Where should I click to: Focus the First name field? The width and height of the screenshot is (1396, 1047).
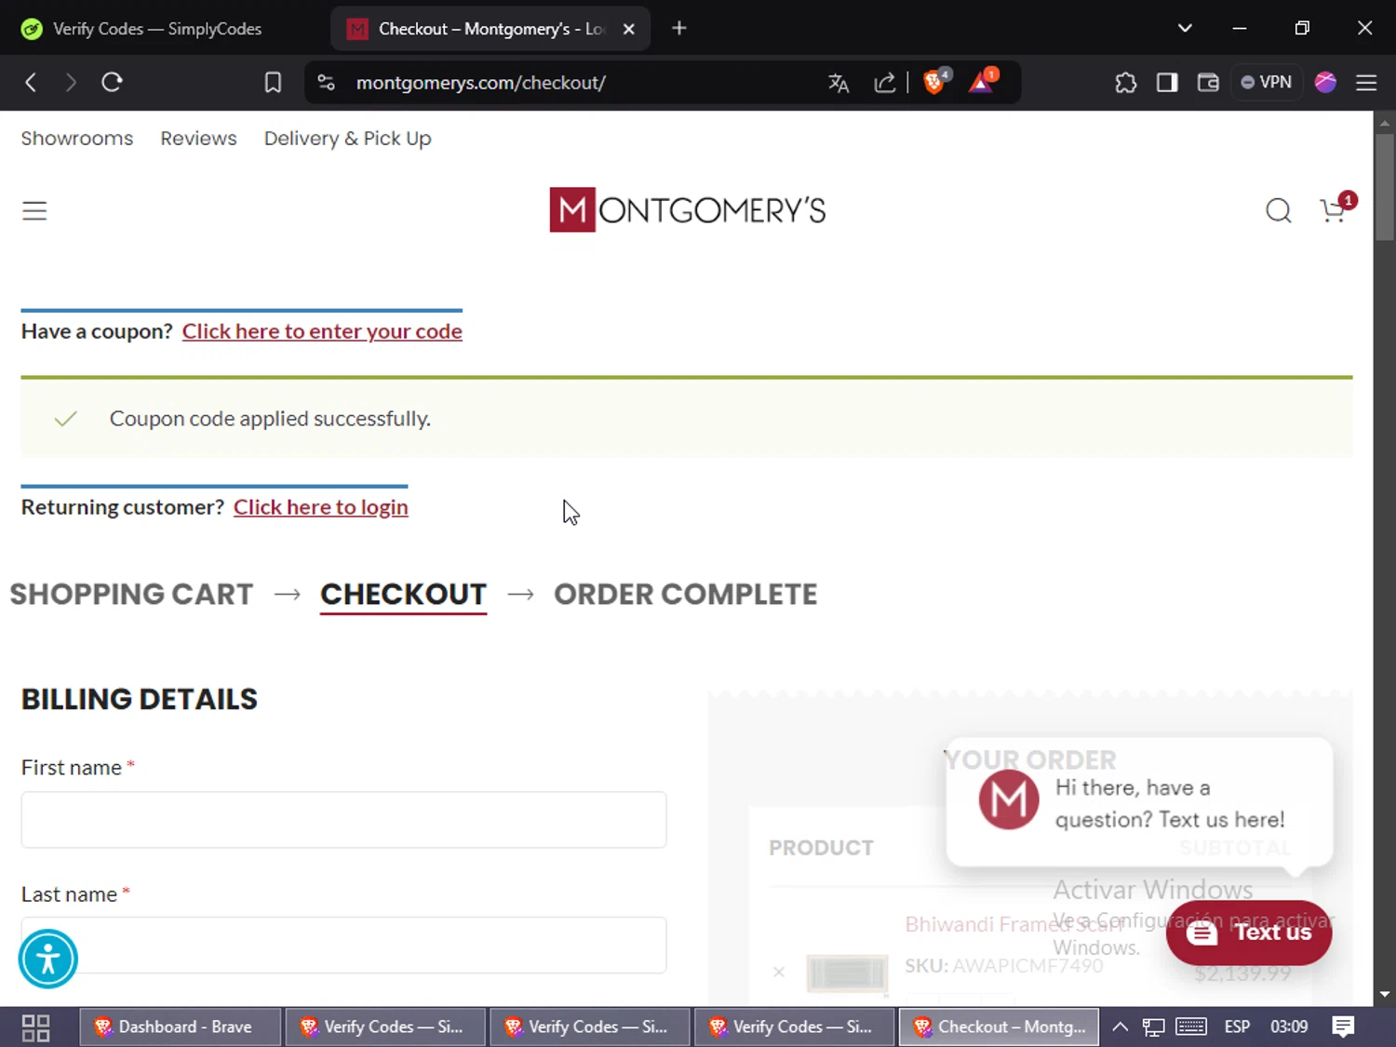pos(343,820)
